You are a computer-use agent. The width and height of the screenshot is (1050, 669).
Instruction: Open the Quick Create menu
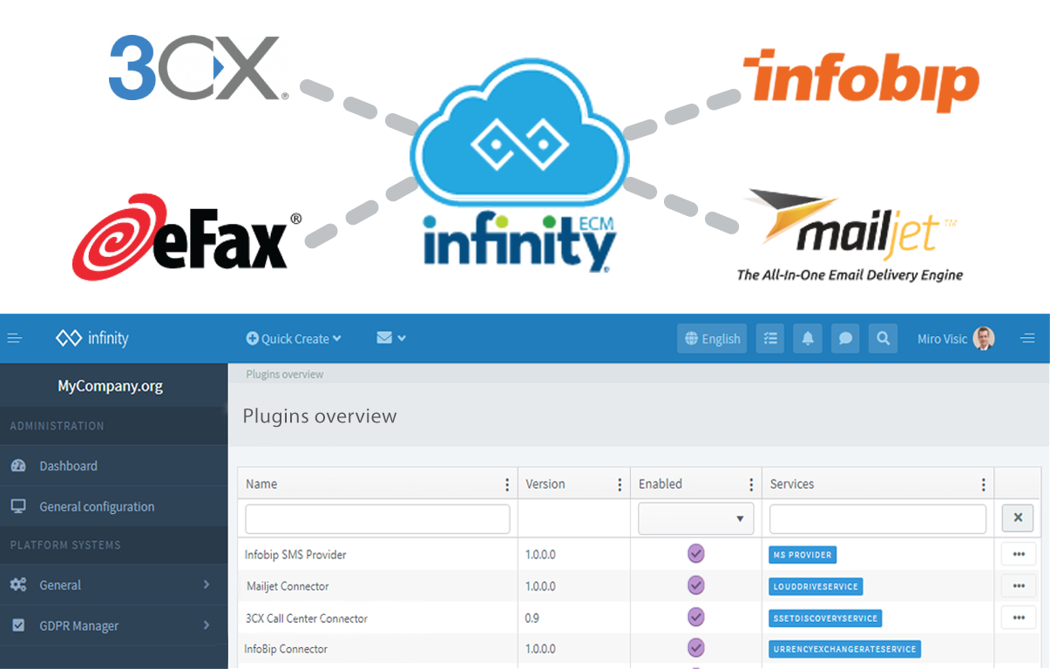point(294,338)
